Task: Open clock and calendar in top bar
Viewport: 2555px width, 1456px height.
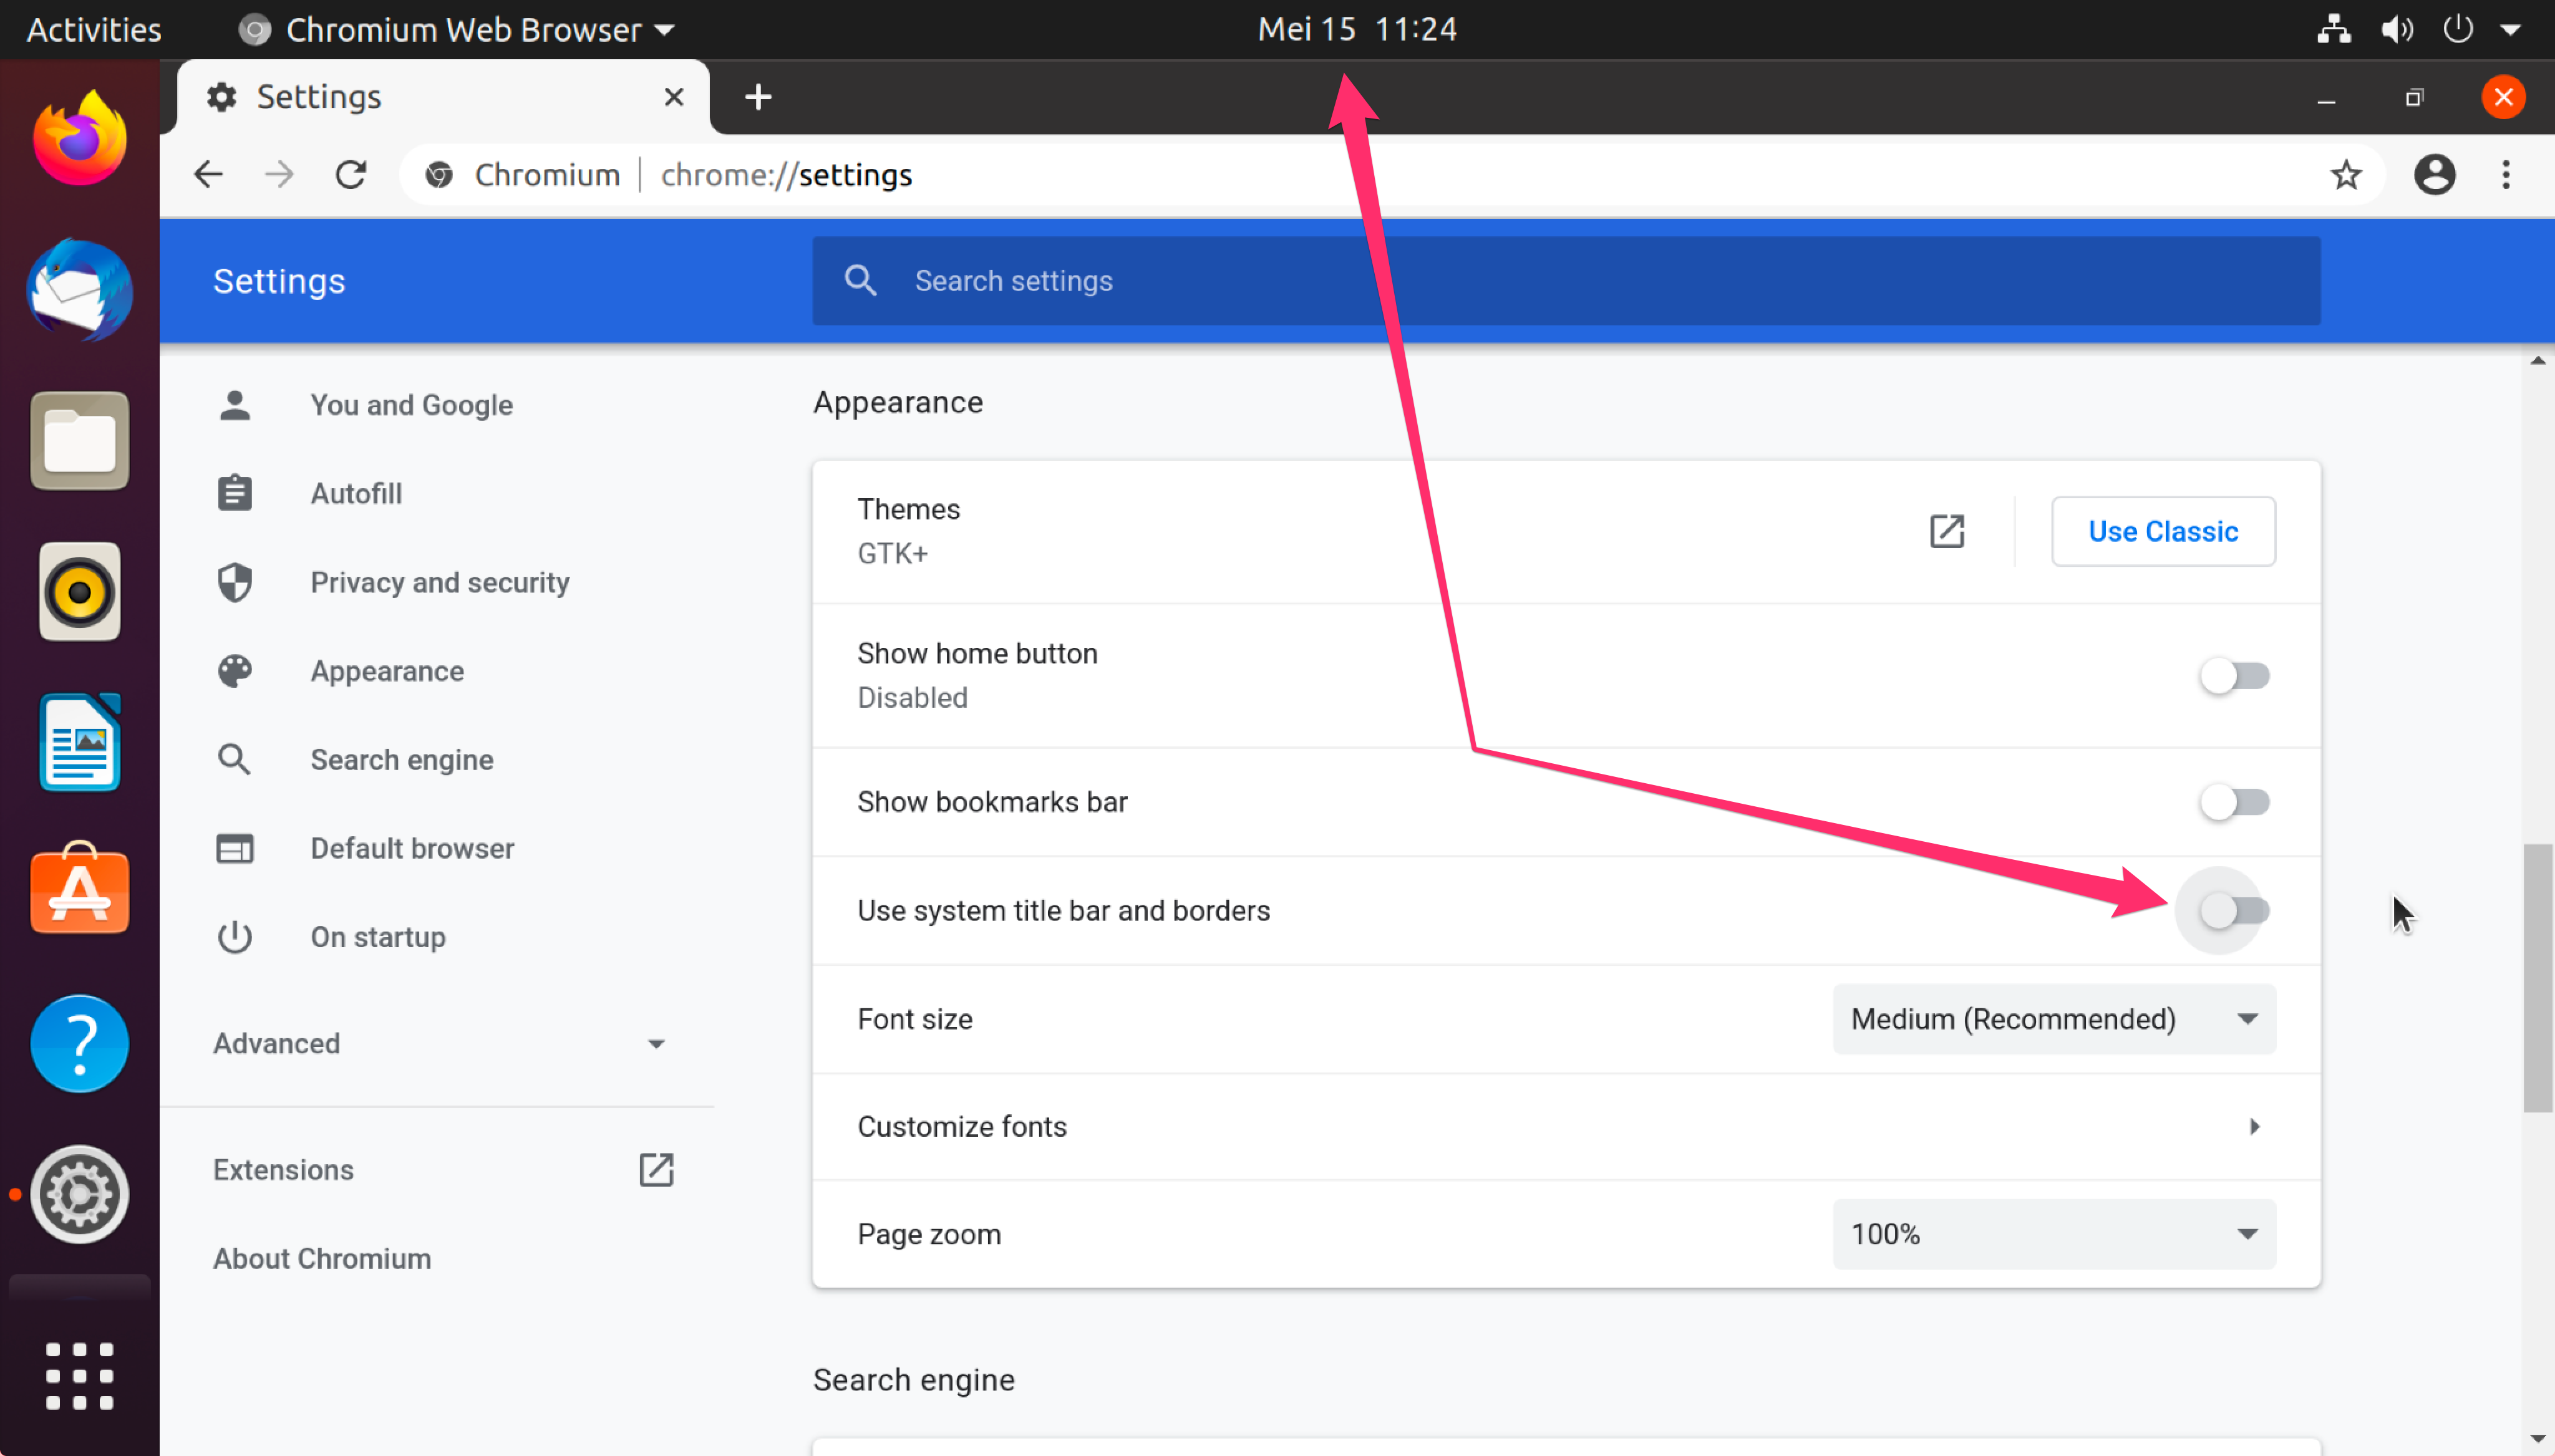Action: tap(1357, 29)
